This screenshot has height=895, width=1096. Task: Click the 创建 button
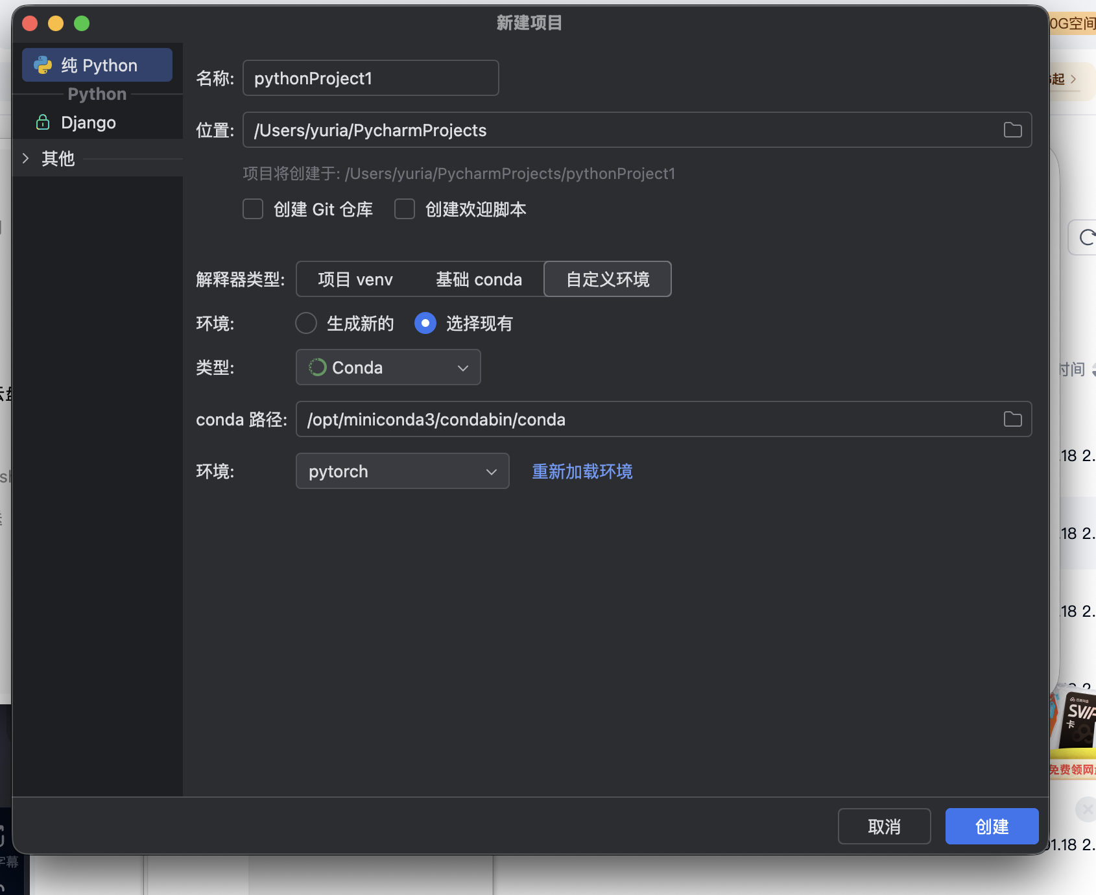(x=992, y=826)
